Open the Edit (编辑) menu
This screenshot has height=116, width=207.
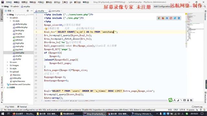click(x=16, y=2)
